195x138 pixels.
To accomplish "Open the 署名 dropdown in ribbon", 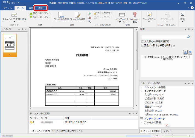I will coord(182,17).
